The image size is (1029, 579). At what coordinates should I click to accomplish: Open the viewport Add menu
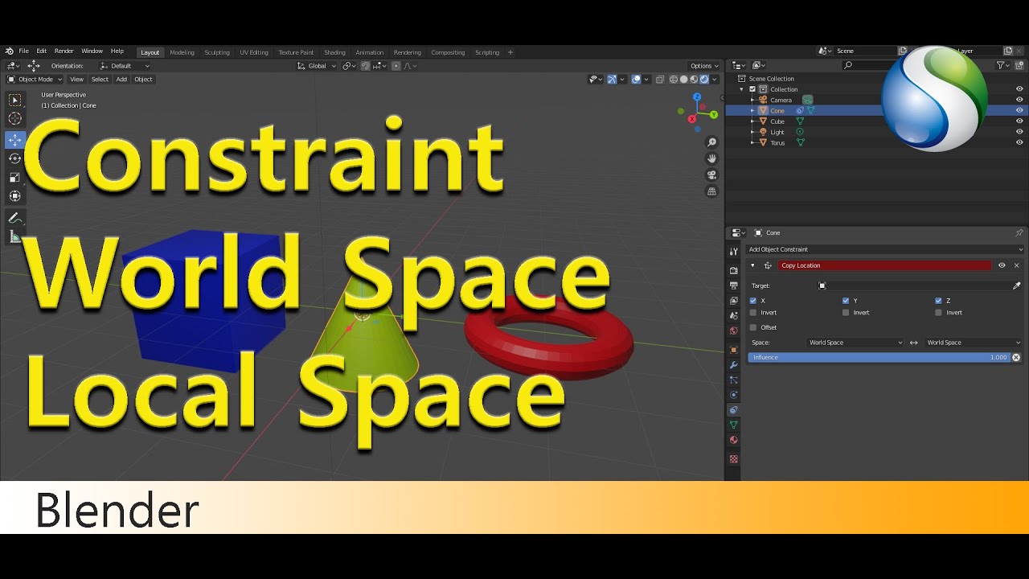pyautogui.click(x=121, y=79)
